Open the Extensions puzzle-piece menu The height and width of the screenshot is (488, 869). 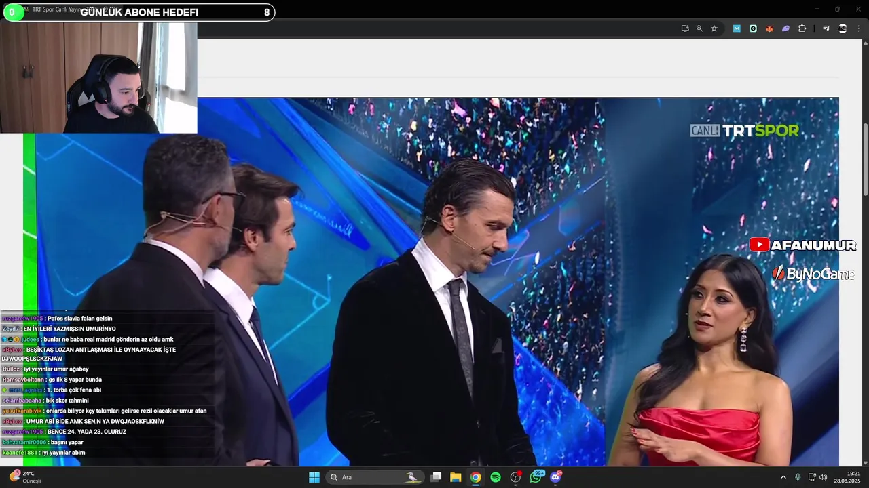pos(802,28)
